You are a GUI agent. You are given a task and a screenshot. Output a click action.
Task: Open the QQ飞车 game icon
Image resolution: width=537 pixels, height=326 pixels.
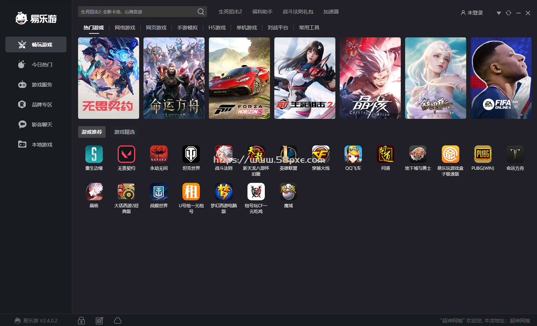[353, 154]
